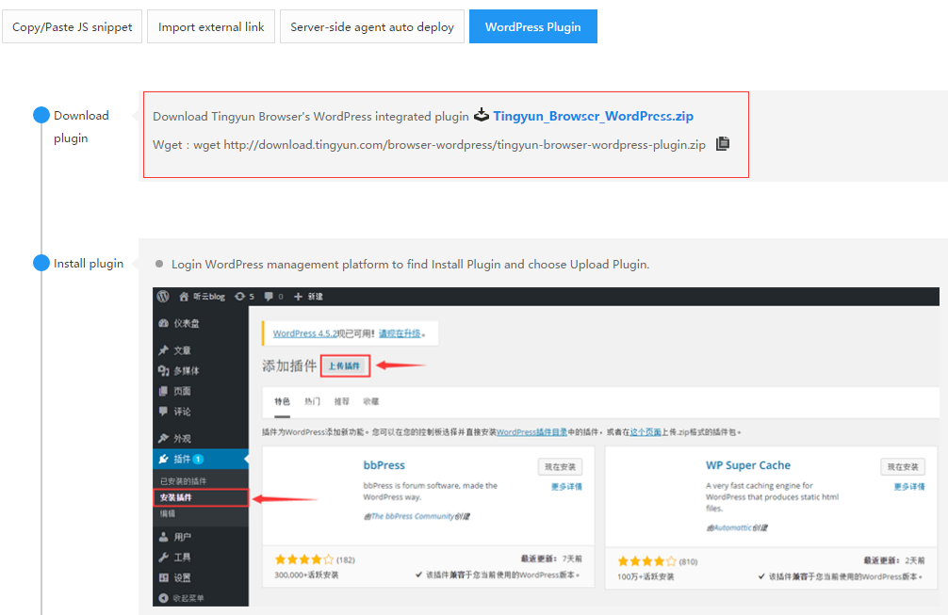Open 工具 tools in the WordPress sidebar
948x615 pixels.
181,558
